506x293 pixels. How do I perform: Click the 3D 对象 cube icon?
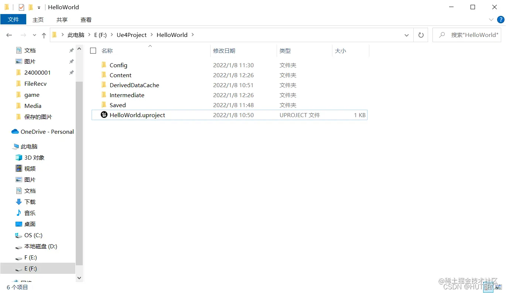19,157
